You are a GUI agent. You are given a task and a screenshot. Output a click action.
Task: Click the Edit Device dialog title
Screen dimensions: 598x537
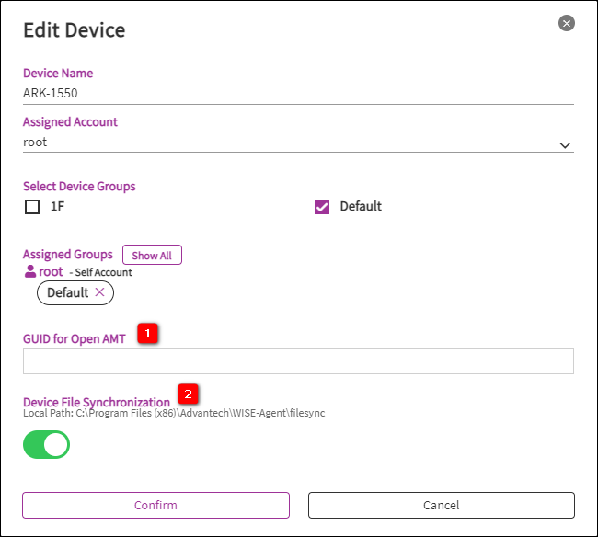74,30
